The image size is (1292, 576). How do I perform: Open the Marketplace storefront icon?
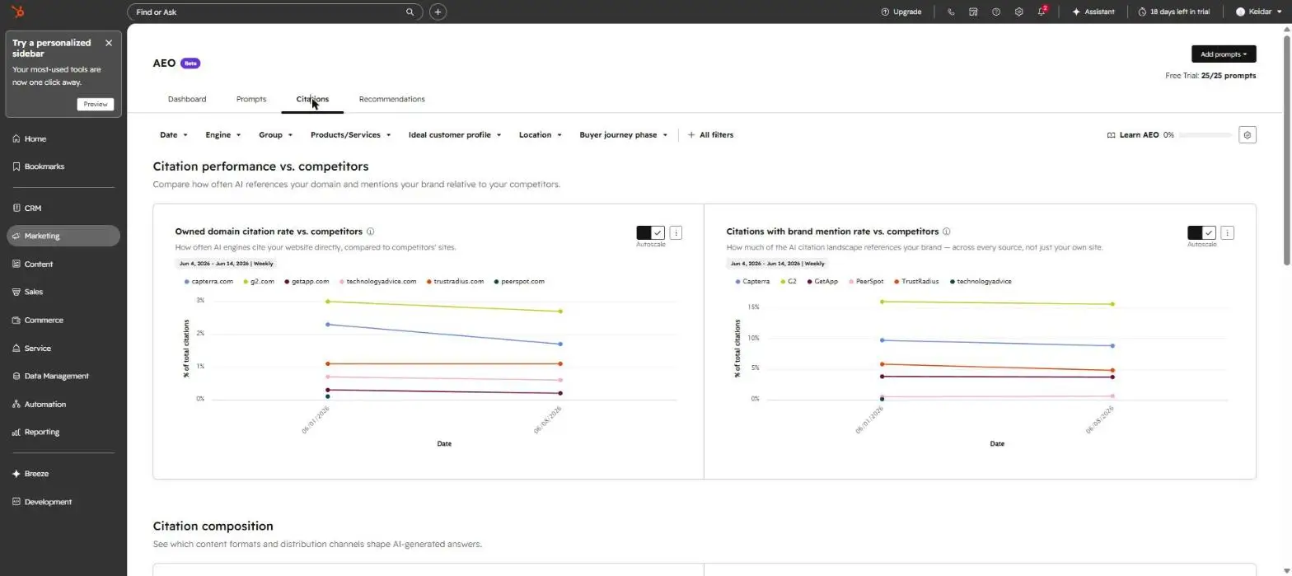click(973, 12)
